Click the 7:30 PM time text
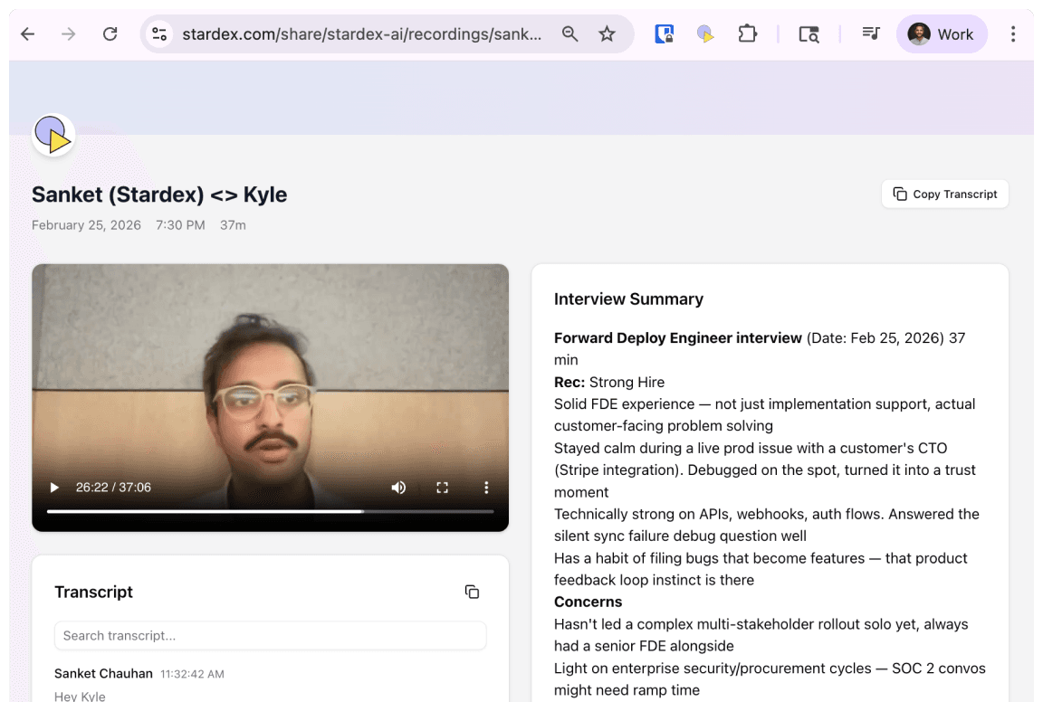This screenshot has height=702, width=1043. point(180,225)
